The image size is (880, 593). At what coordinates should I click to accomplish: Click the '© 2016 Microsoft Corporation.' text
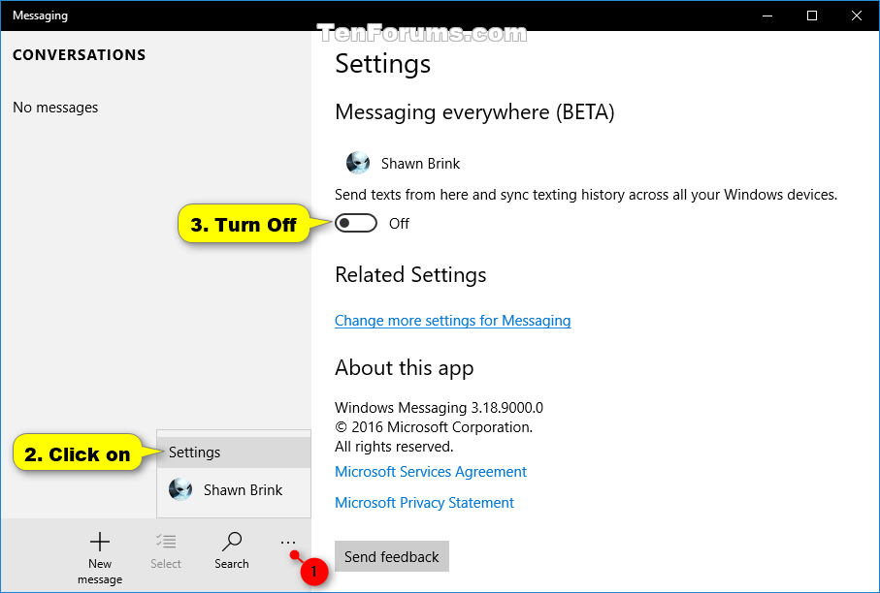434,427
